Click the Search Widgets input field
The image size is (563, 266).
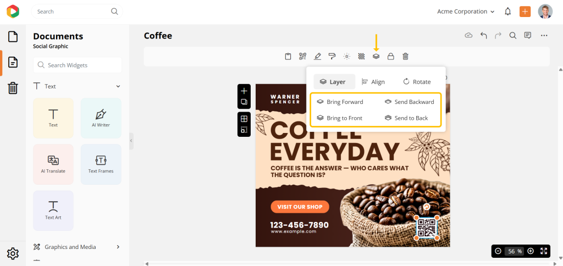(77, 65)
